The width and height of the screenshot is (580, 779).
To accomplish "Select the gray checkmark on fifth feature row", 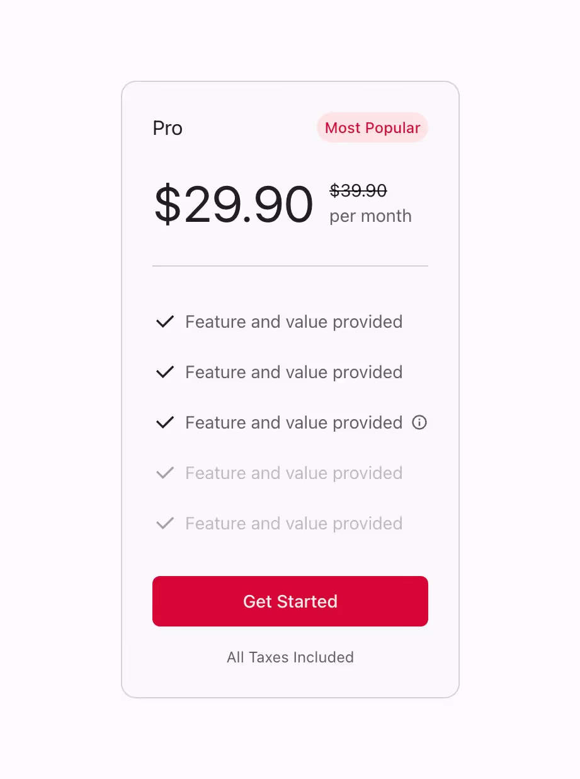I will (164, 523).
